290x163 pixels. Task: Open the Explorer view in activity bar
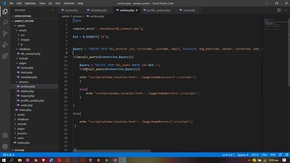[x=5, y=11]
